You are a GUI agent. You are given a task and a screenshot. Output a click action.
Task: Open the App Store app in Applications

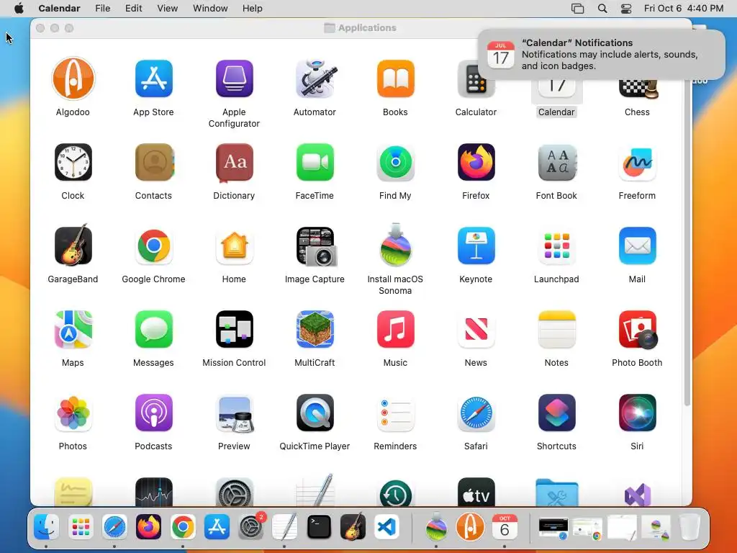pyautogui.click(x=154, y=78)
